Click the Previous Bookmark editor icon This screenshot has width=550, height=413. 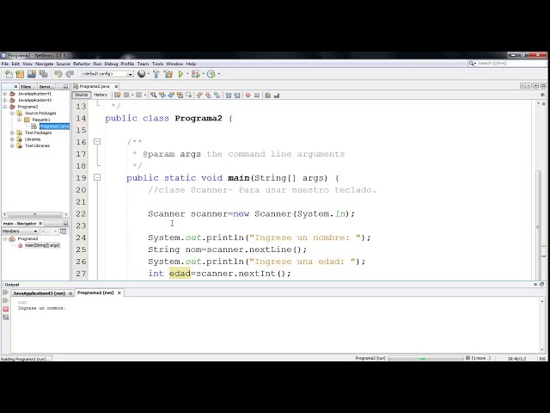point(199,96)
